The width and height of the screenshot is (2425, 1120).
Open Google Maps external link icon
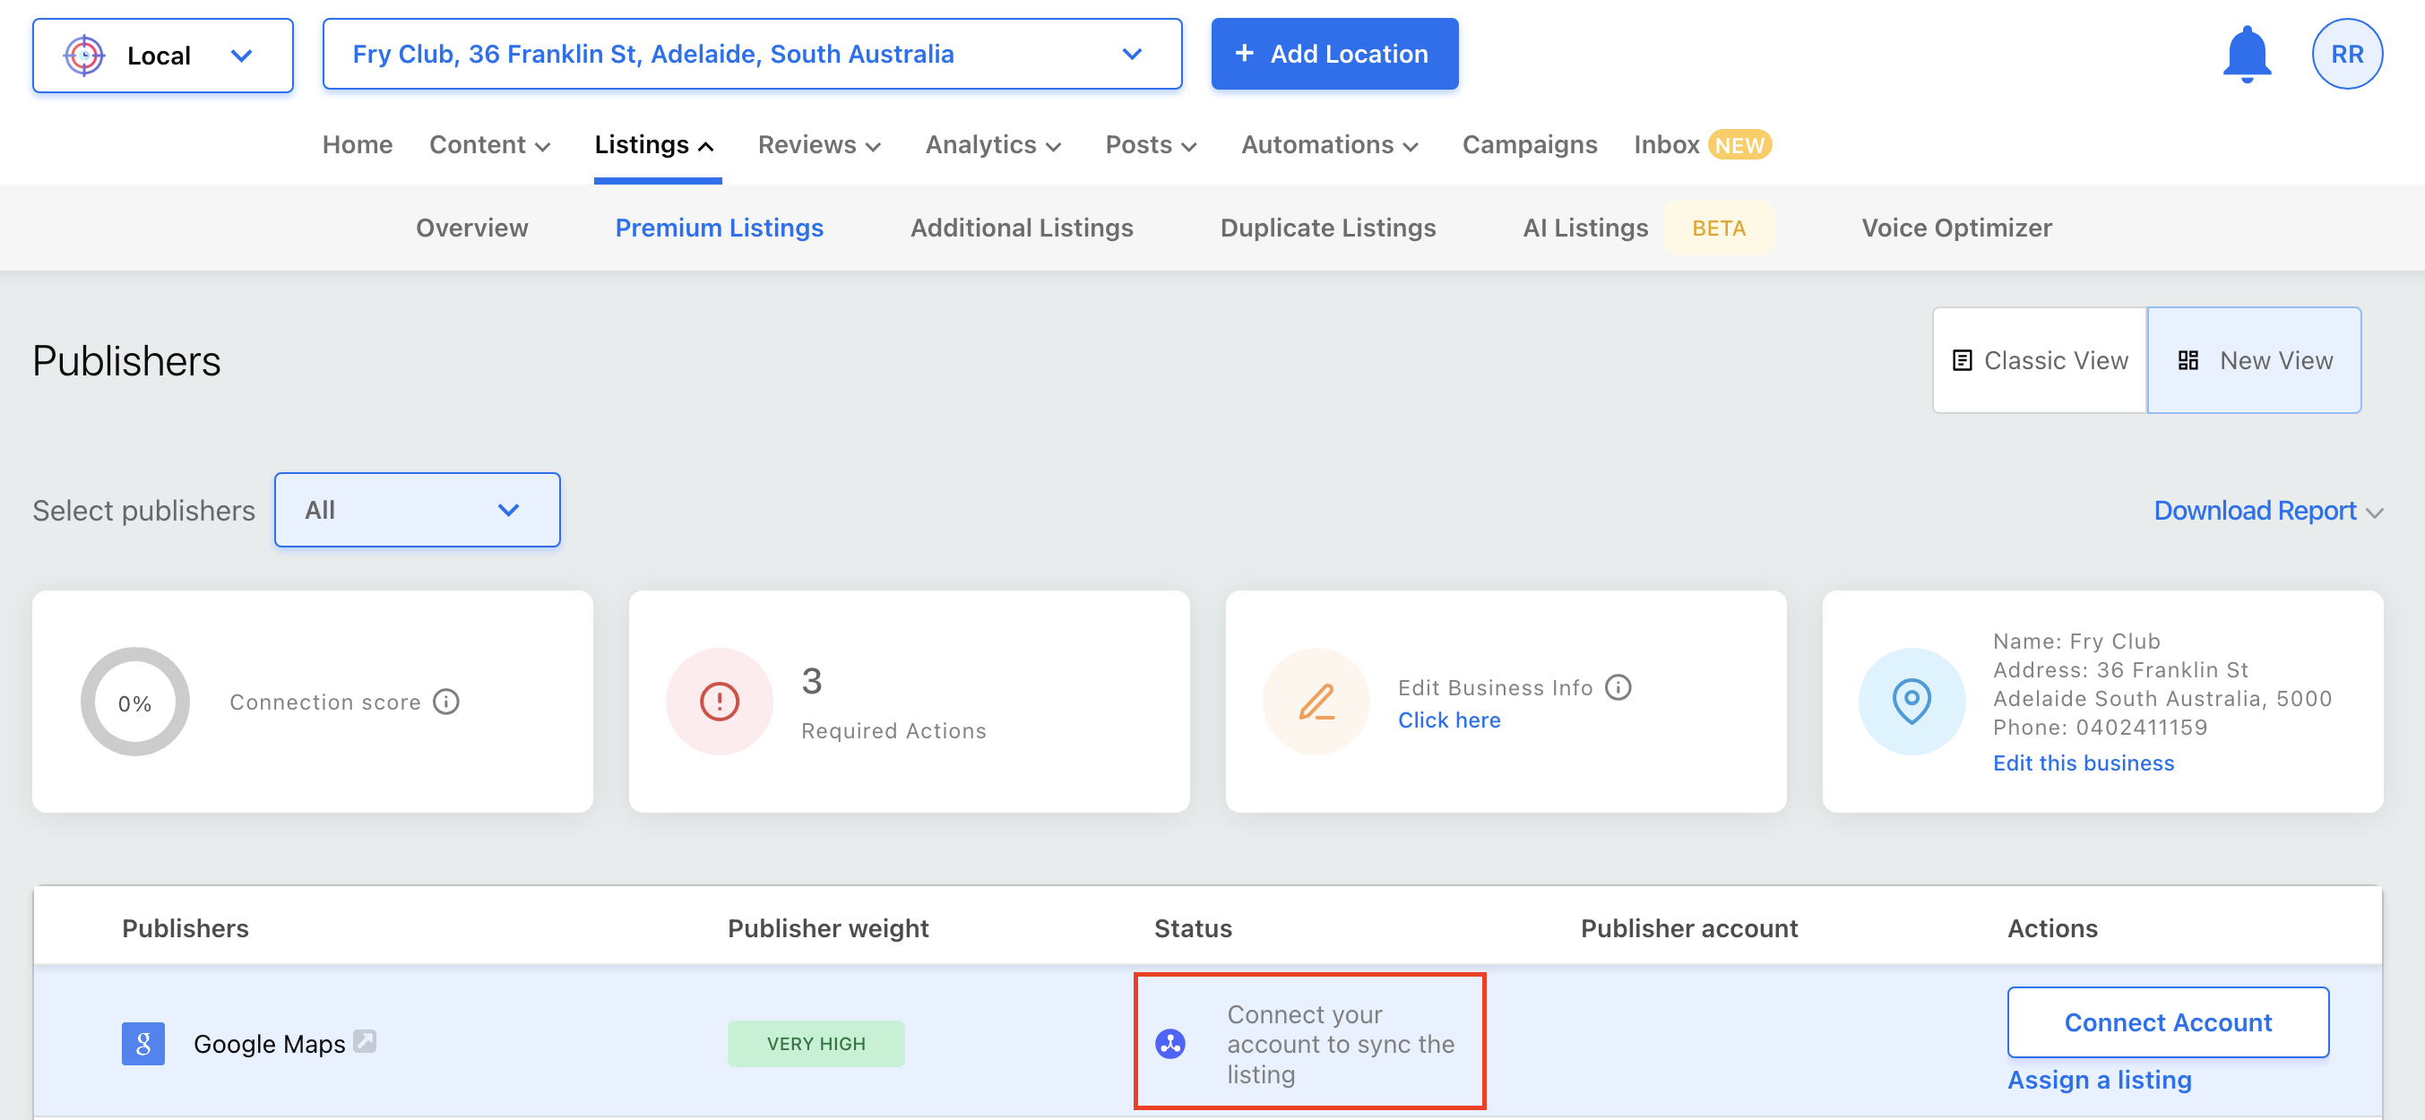tap(365, 1041)
